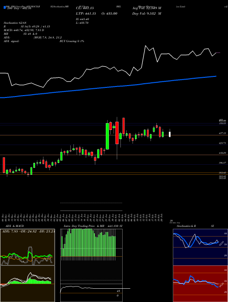Click the 'CL: 441.15' closing price value
The width and height of the screenshot is (228, 302).
point(85,8)
